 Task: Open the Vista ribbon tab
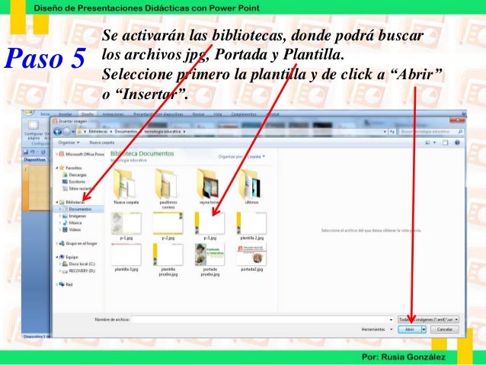point(218,114)
